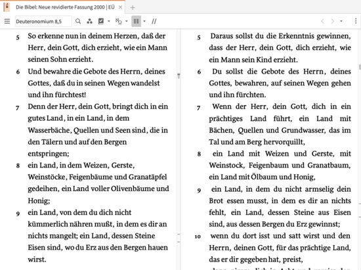Click line 'Und bewahre die Gebote des Herrn'
The height and width of the screenshot is (270, 361).
[x=96, y=72]
